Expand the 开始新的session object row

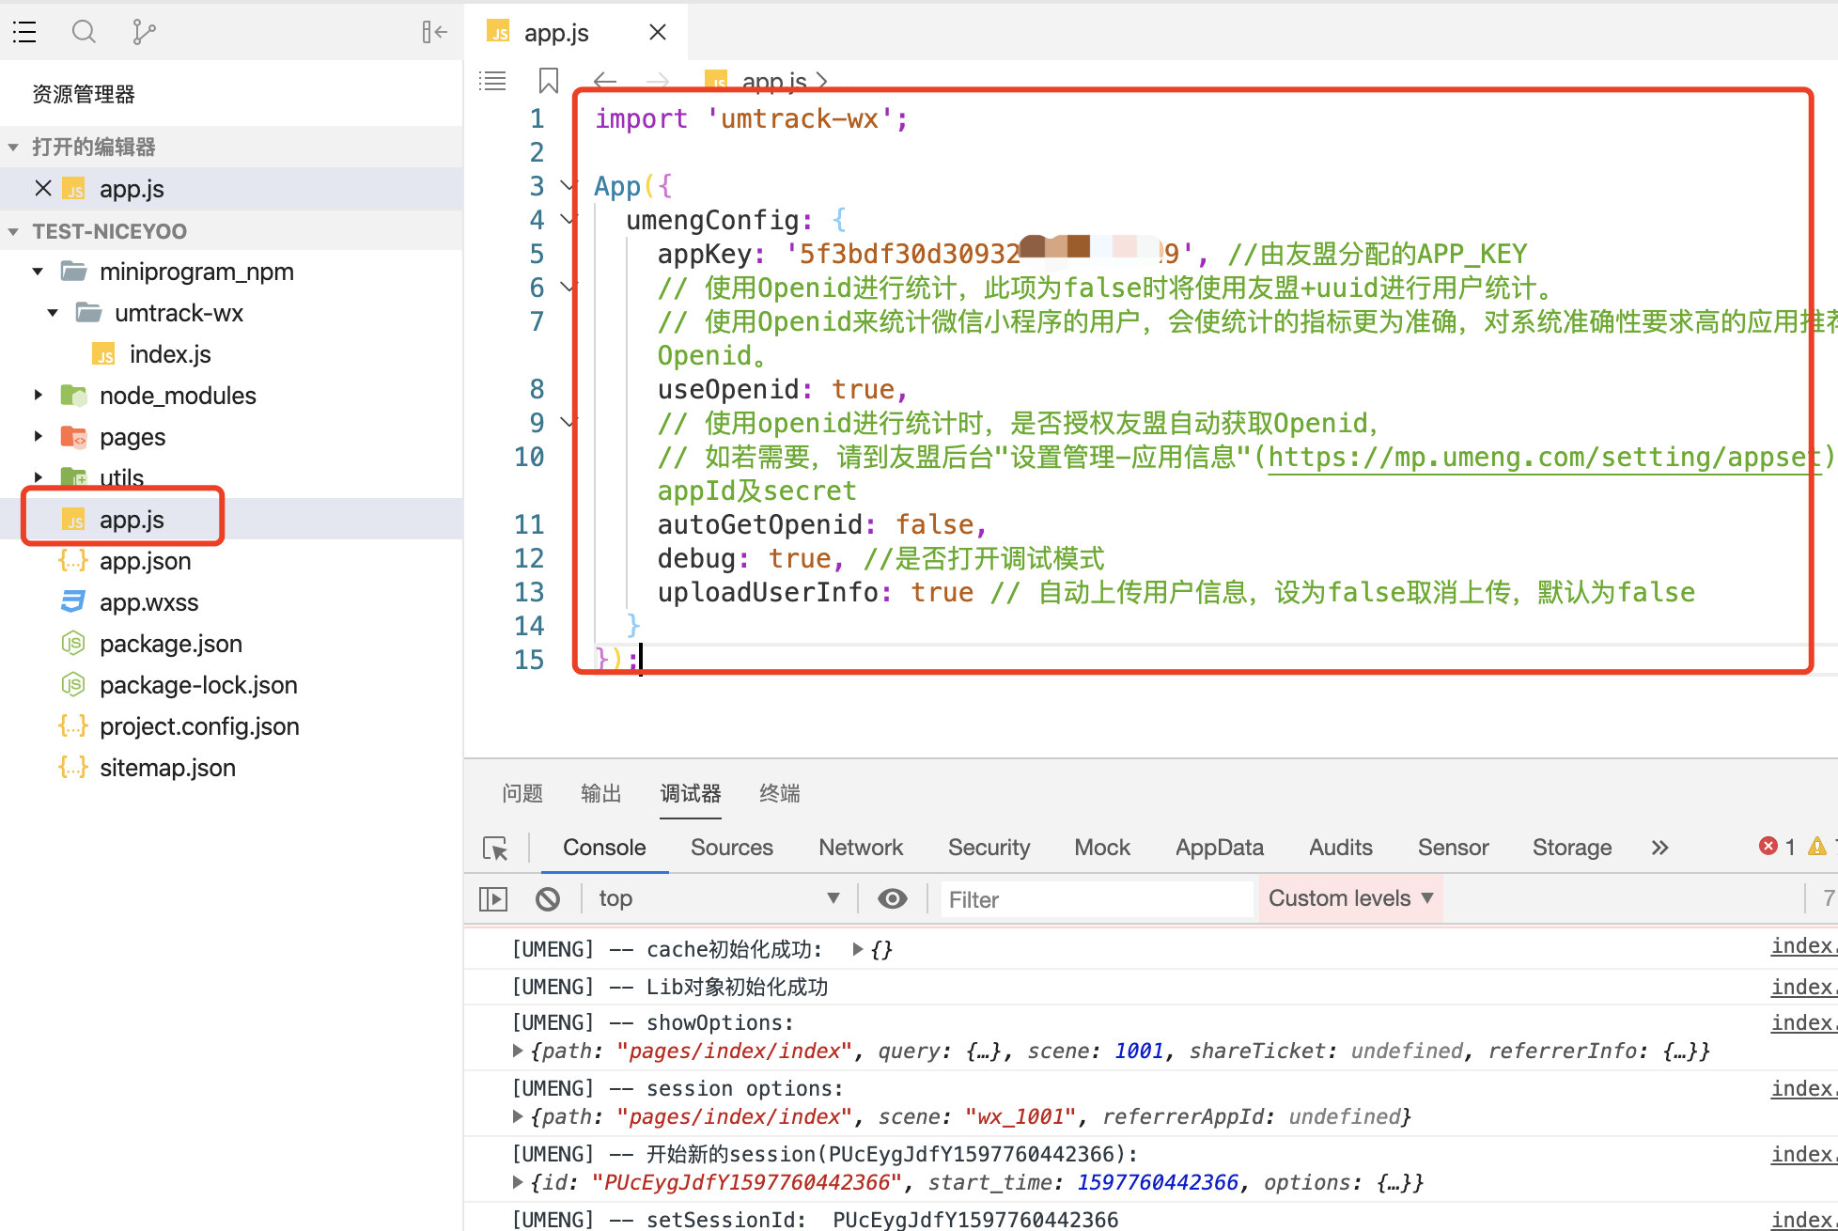(x=518, y=1182)
